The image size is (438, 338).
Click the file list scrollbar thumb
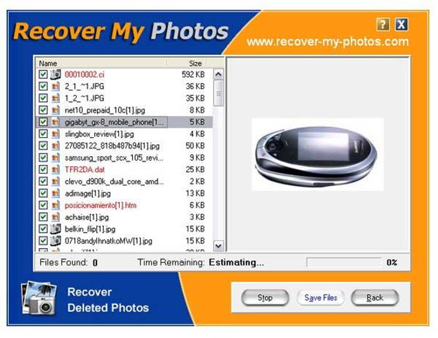click(x=219, y=93)
